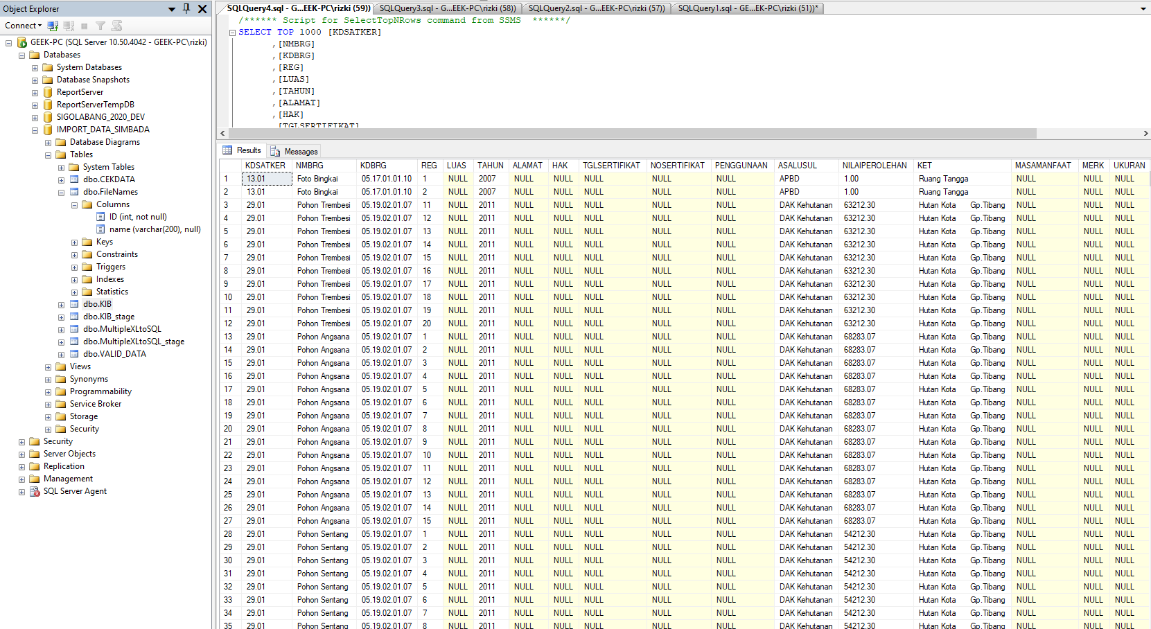Image resolution: width=1151 pixels, height=629 pixels.
Task: Collapse the dbo.FileNames table node
Action: tap(61, 193)
